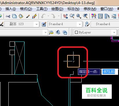Click the Paste icon
The height and width of the screenshot is (106, 119).
pos(21,16)
